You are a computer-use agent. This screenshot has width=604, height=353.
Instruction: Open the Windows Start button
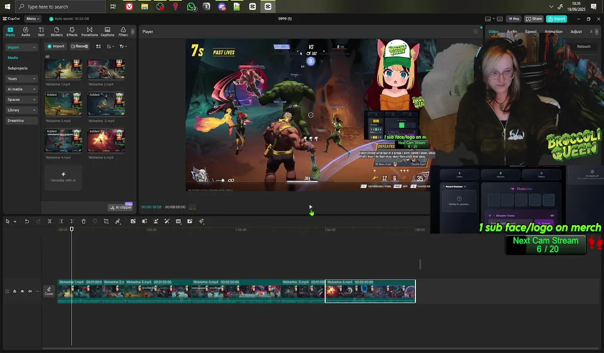[x=7, y=6]
